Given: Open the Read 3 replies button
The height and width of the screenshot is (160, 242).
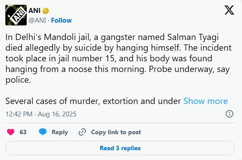Looking at the screenshot, I should 120,148.
